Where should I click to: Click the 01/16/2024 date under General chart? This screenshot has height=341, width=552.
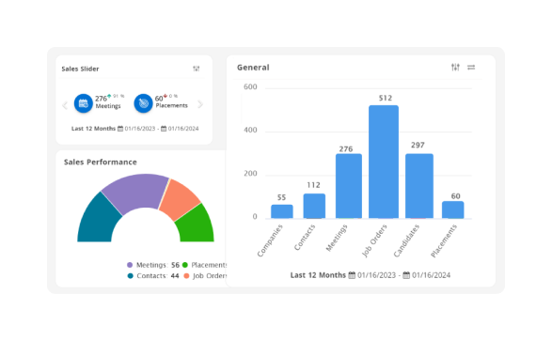click(432, 275)
